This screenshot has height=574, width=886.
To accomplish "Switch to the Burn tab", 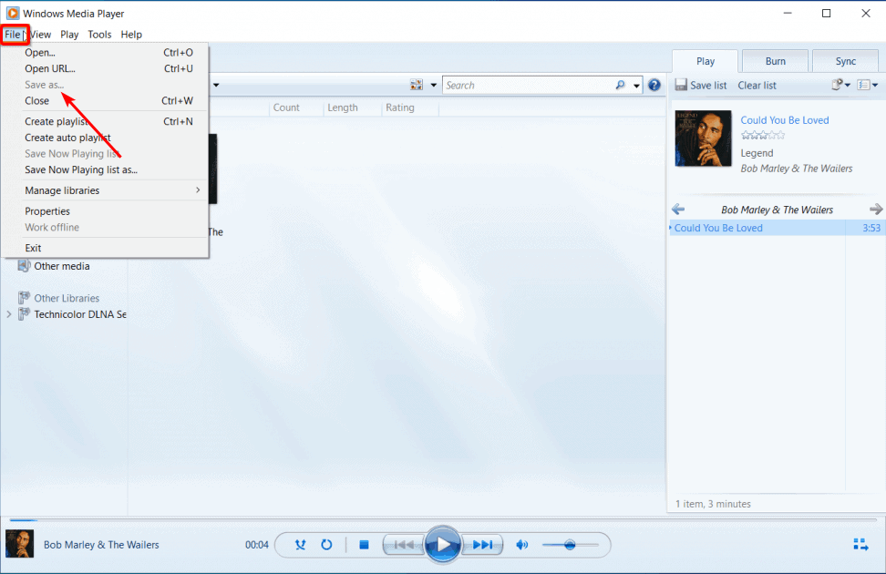I will pos(775,61).
